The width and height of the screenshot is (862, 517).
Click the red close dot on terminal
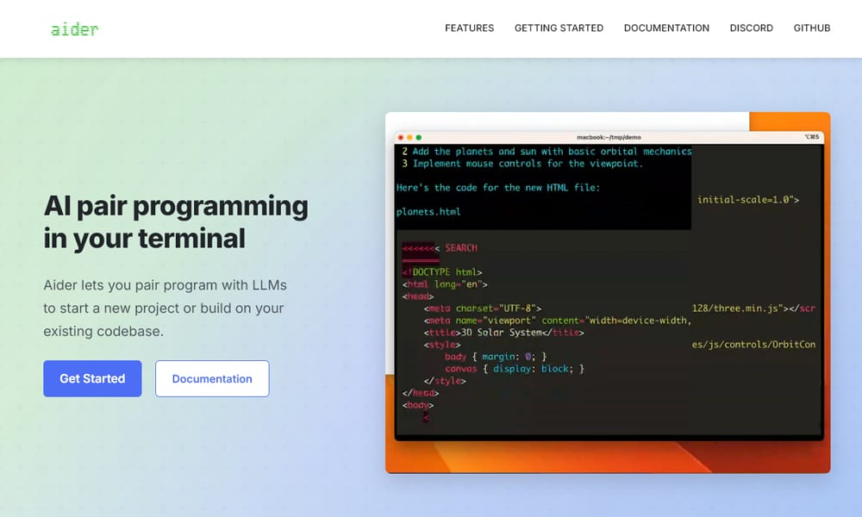click(400, 137)
